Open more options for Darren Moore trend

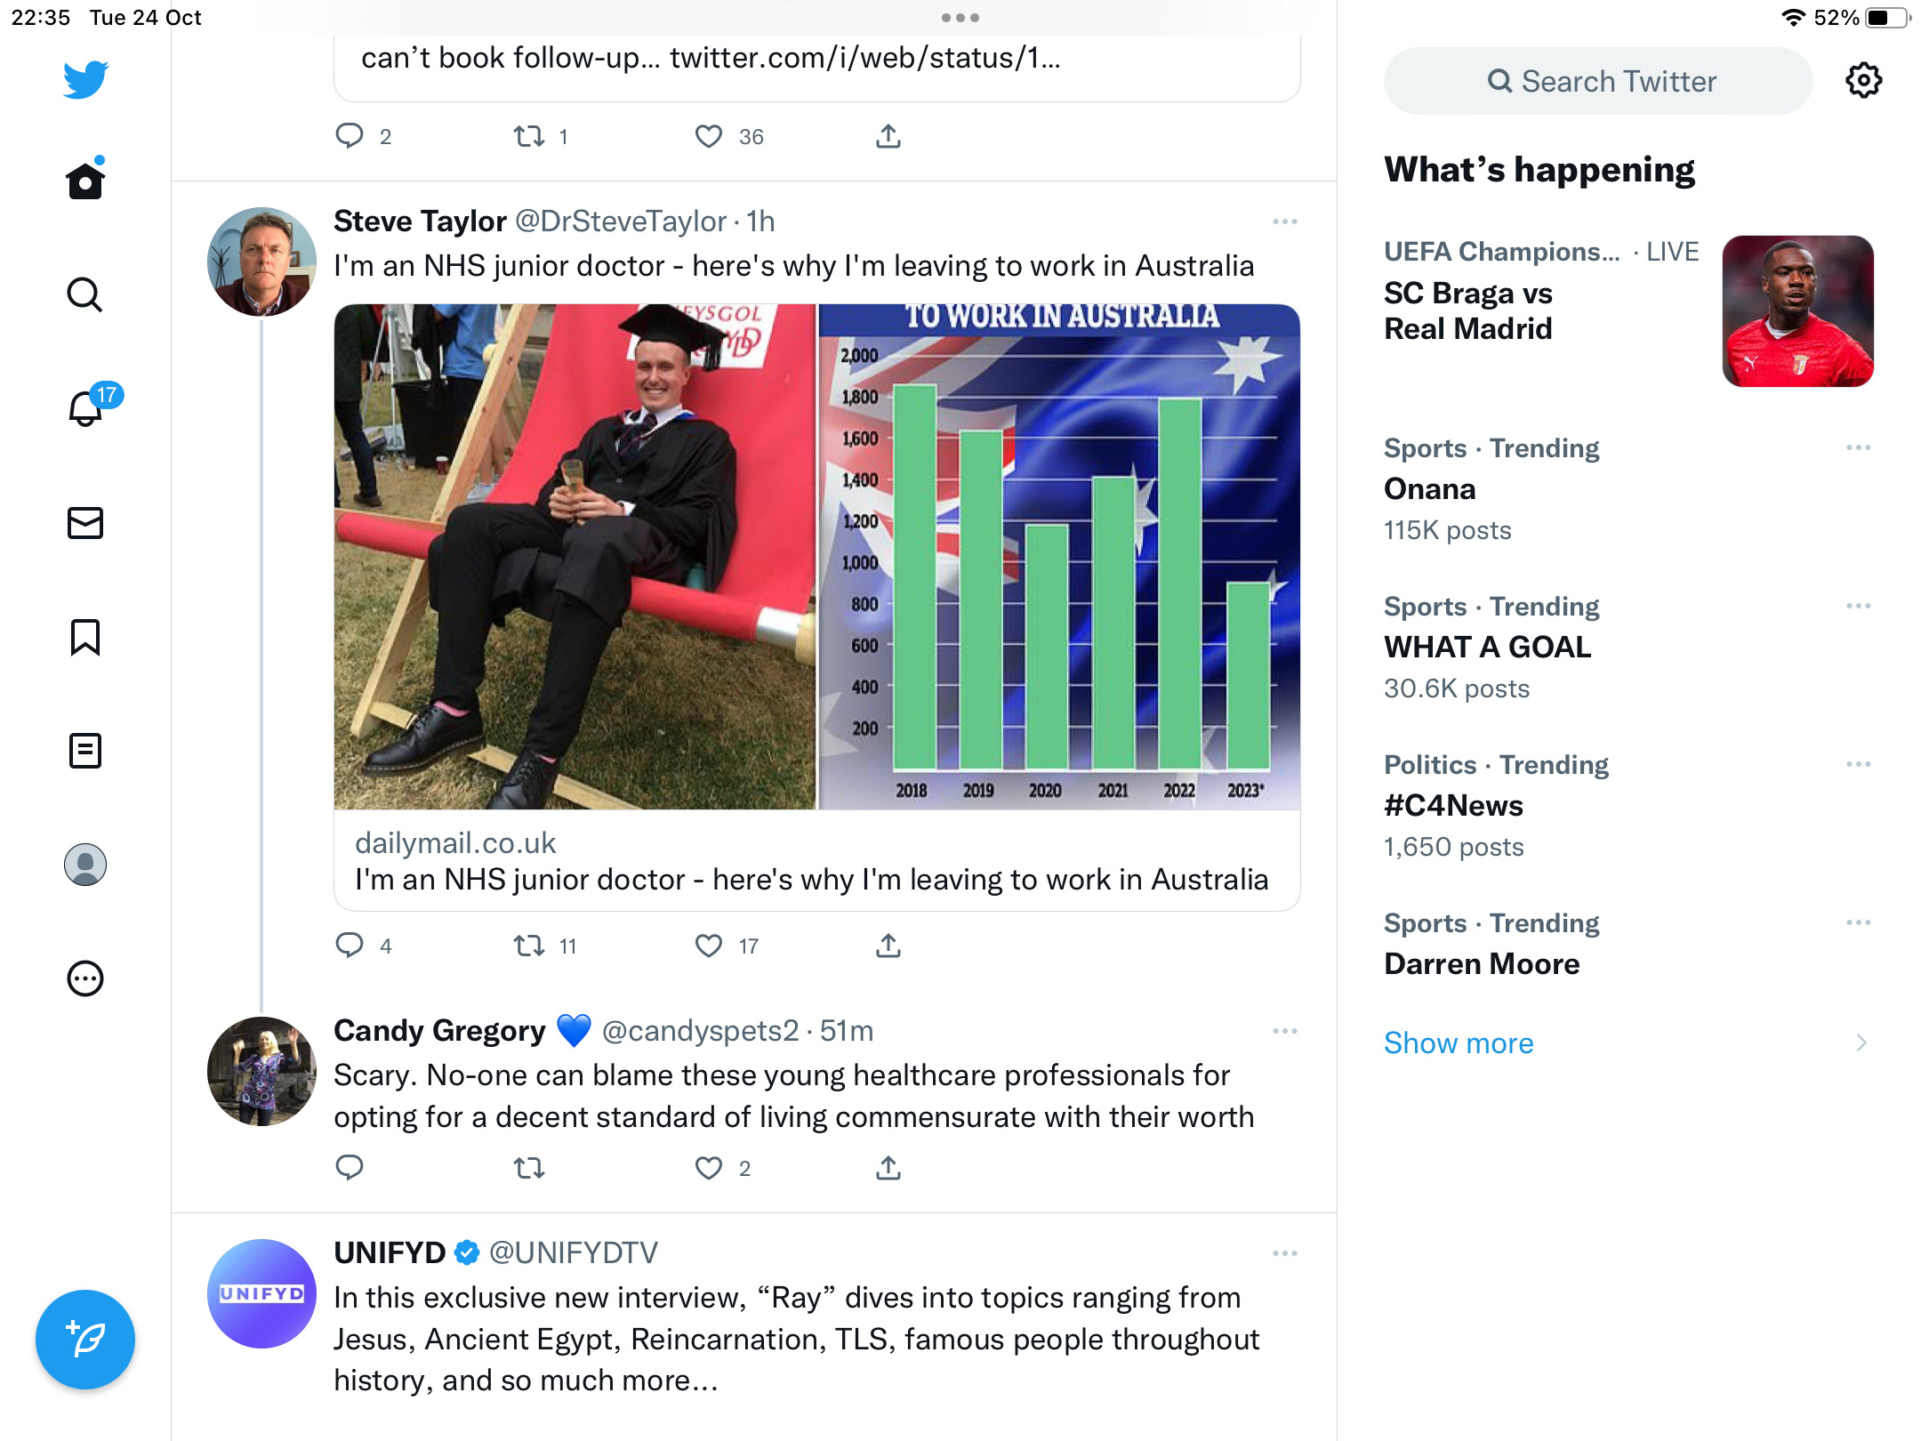point(1859,922)
